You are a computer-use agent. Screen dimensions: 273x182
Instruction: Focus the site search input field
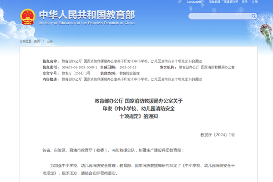[x=218, y=16]
